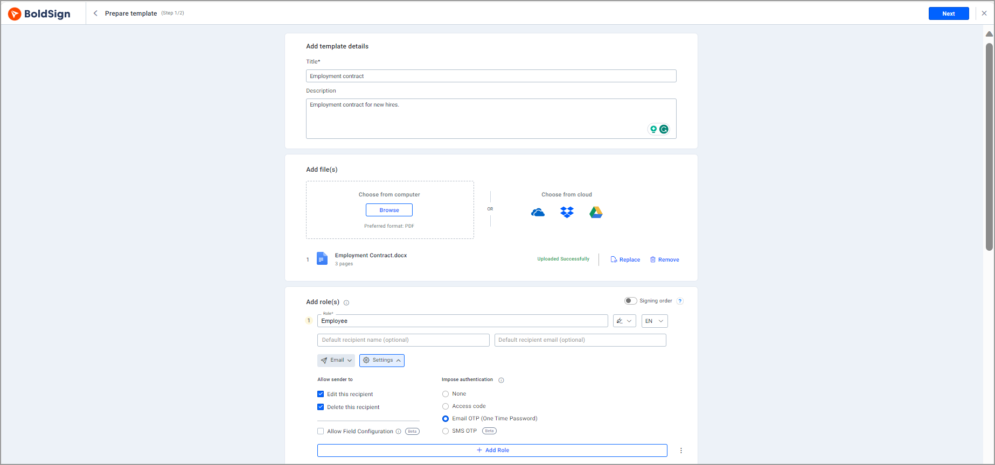Uncheck Edit this recipient
The height and width of the screenshot is (465, 995).
click(321, 394)
